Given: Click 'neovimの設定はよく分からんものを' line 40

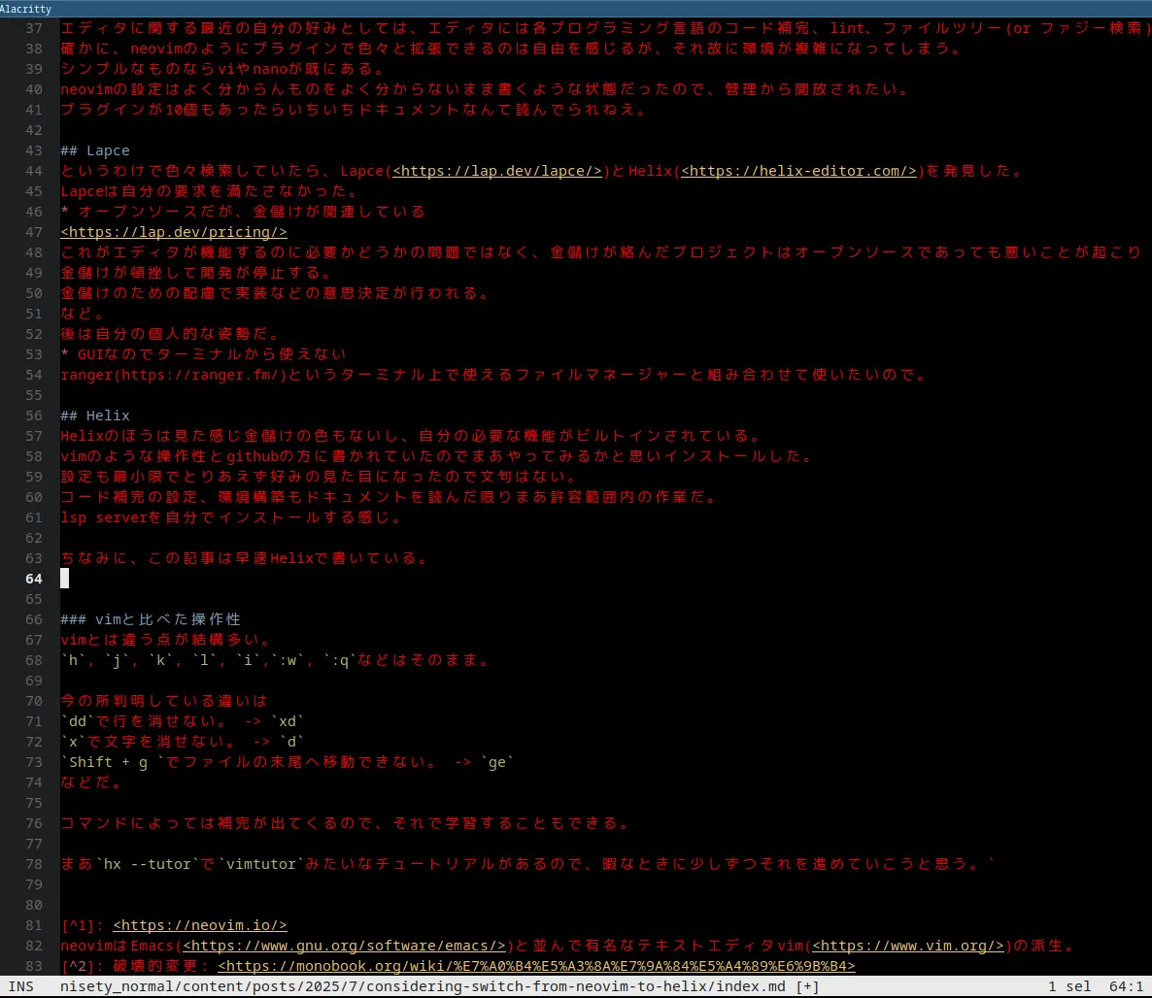Looking at the screenshot, I should [x=486, y=89].
